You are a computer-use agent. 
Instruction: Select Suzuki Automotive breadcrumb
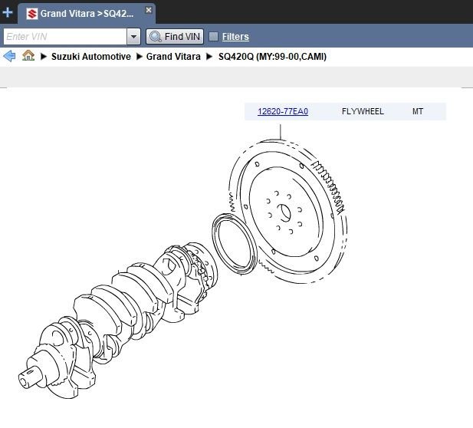[91, 57]
